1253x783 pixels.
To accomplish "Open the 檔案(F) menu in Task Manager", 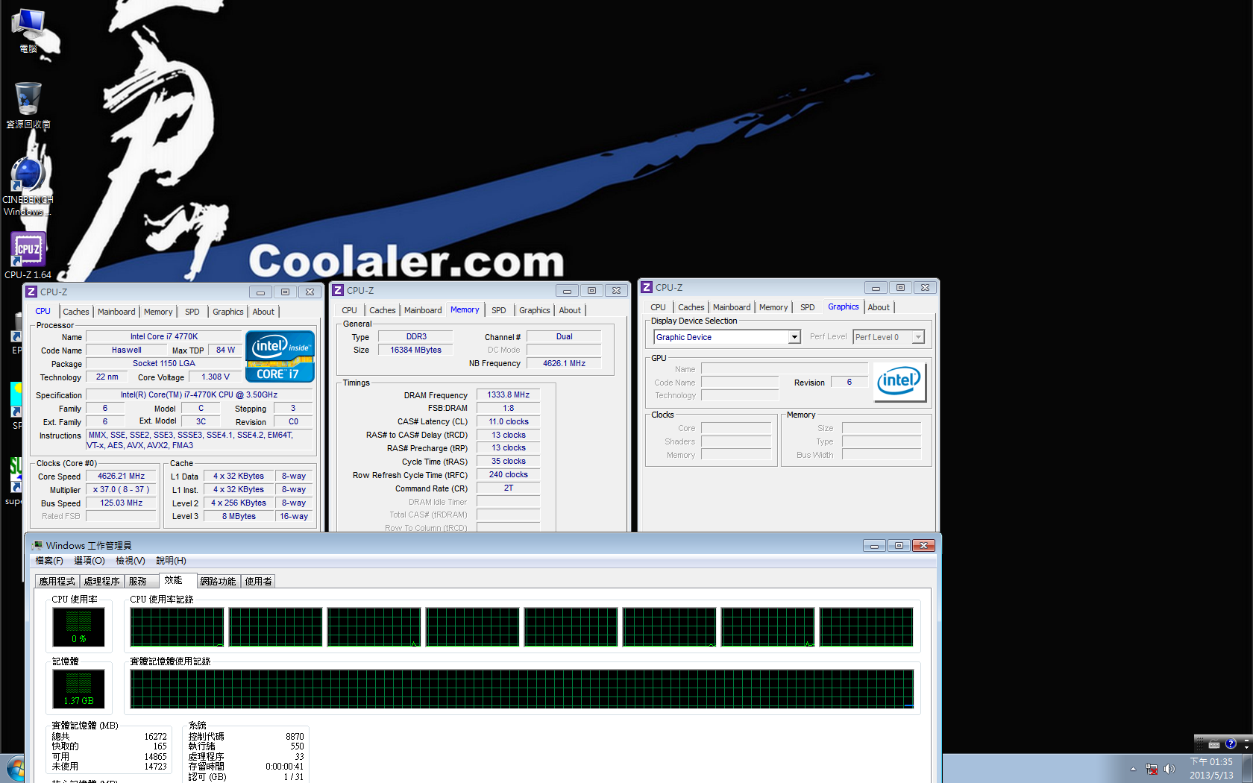I will pyautogui.click(x=49, y=561).
